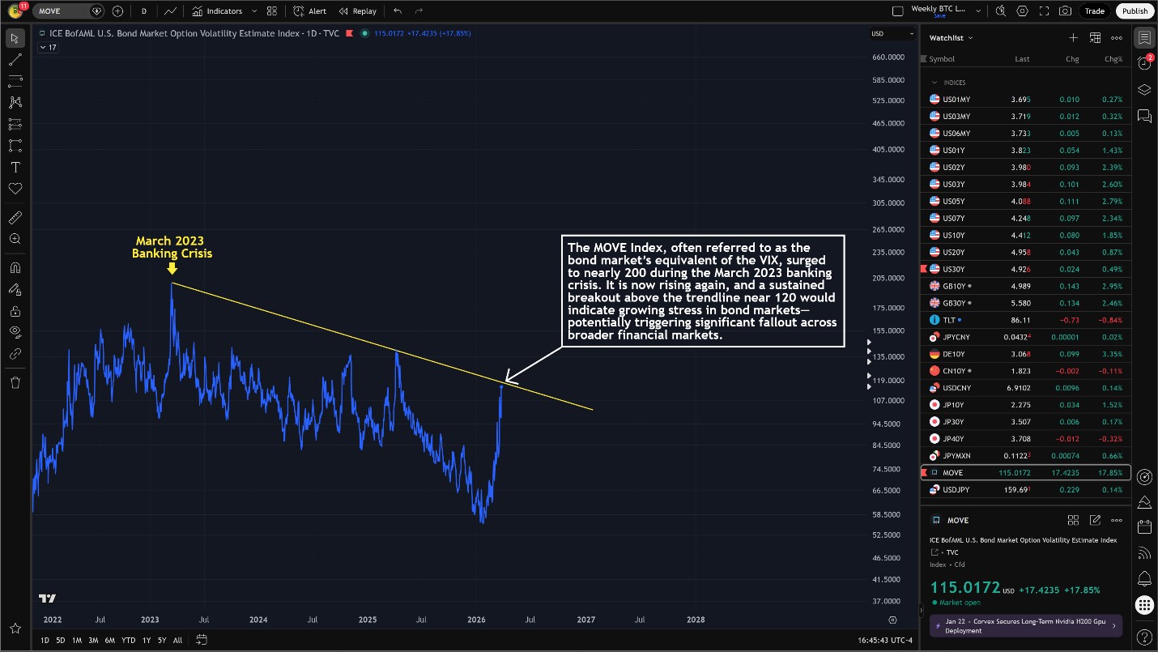Click the Trade button
The image size is (1158, 652).
(x=1095, y=11)
